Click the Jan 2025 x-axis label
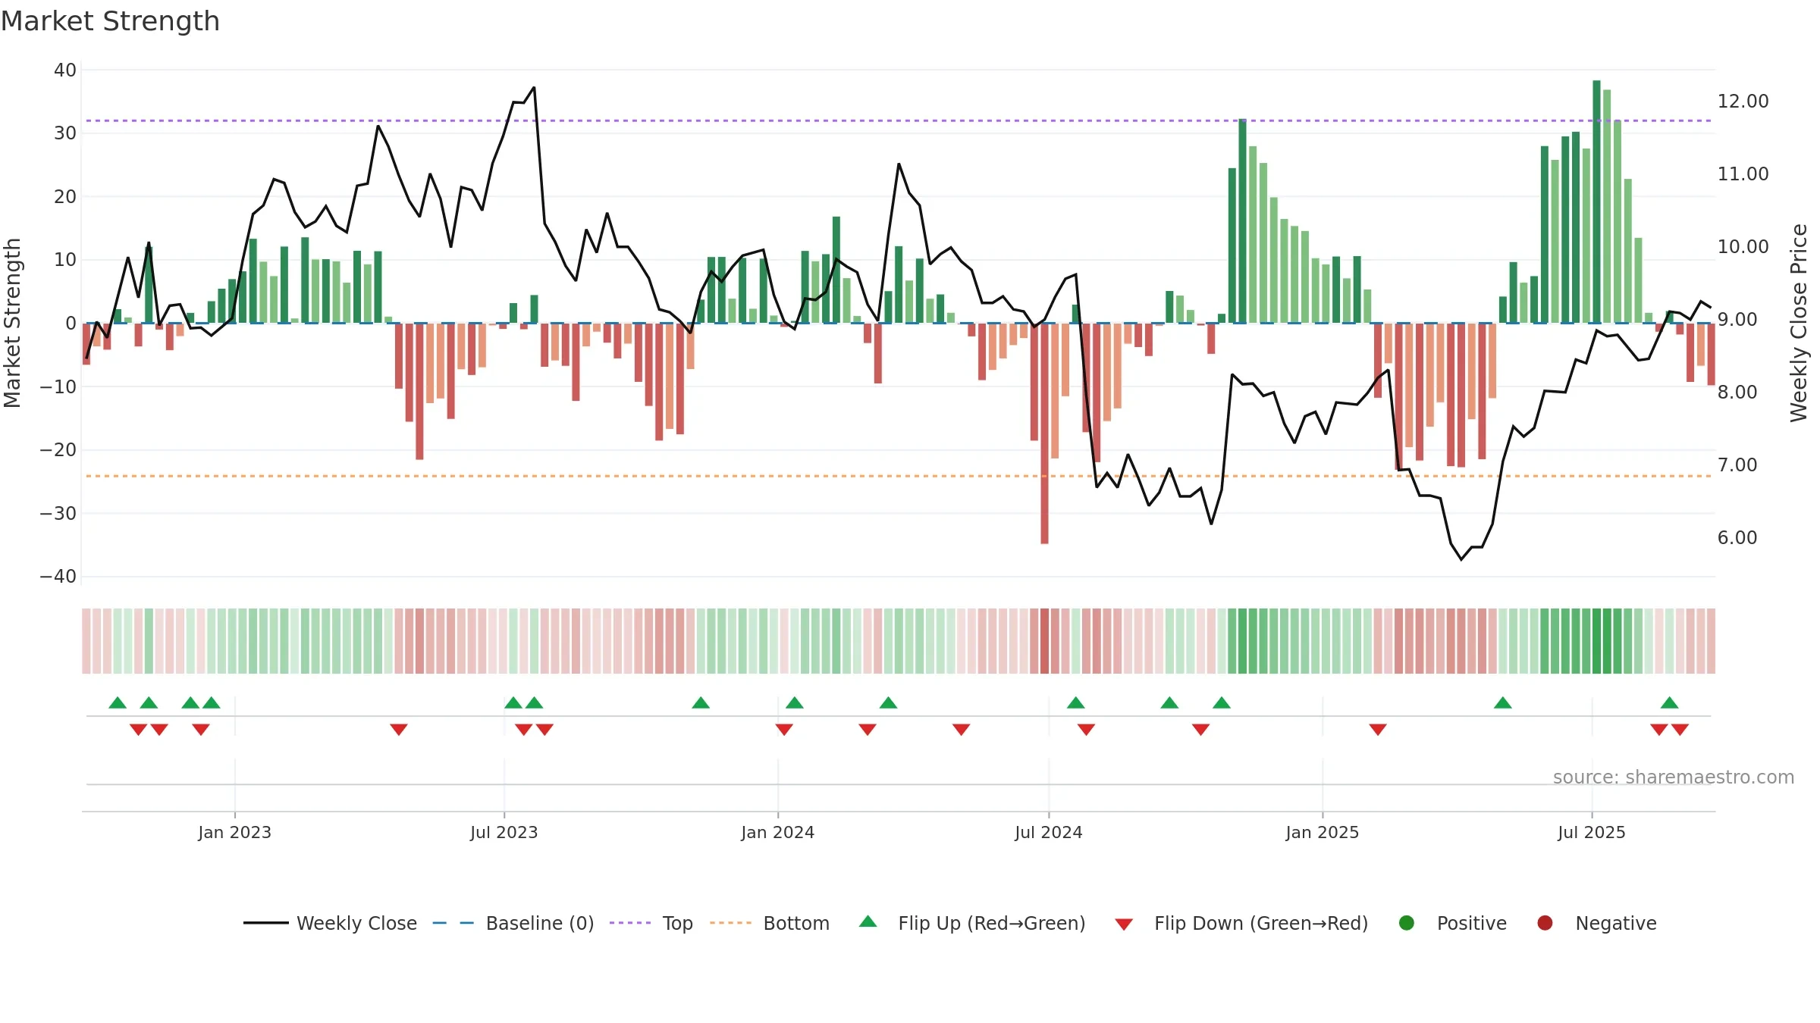This screenshot has height=1023, width=1820. pos(1323,832)
